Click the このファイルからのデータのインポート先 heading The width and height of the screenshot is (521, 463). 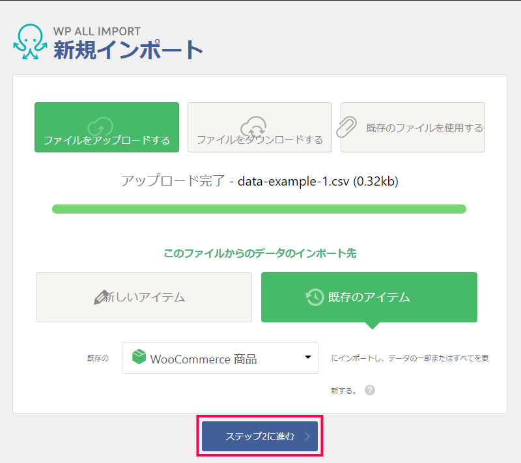click(x=260, y=253)
